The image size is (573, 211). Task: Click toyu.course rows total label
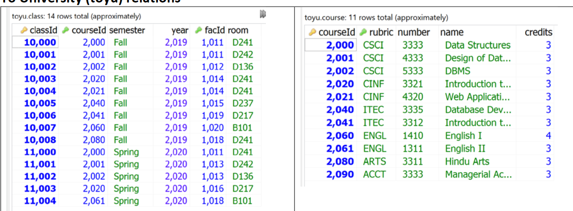[376, 18]
